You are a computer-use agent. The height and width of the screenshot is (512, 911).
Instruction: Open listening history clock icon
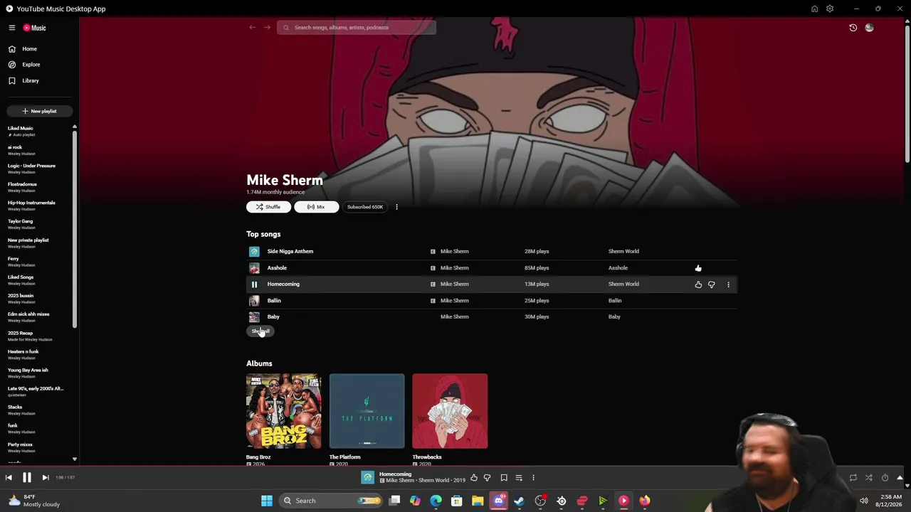click(x=853, y=28)
